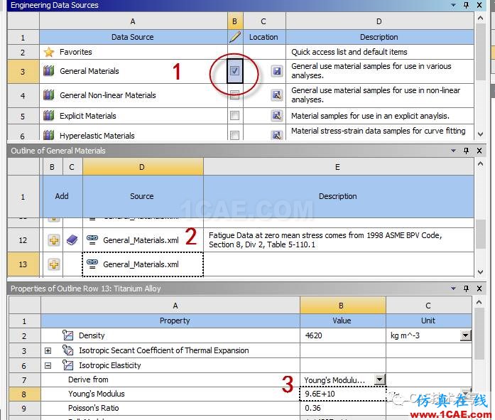
Task: Click the Density property icon
Action: pyautogui.click(x=67, y=335)
